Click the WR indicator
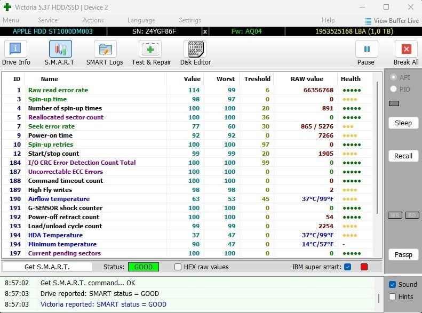This screenshot has width=422, height=313. 395,215
